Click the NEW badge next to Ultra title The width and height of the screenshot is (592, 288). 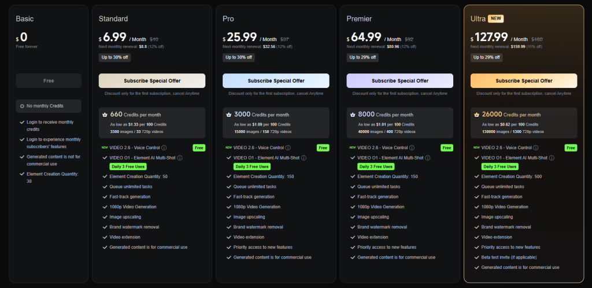click(496, 19)
